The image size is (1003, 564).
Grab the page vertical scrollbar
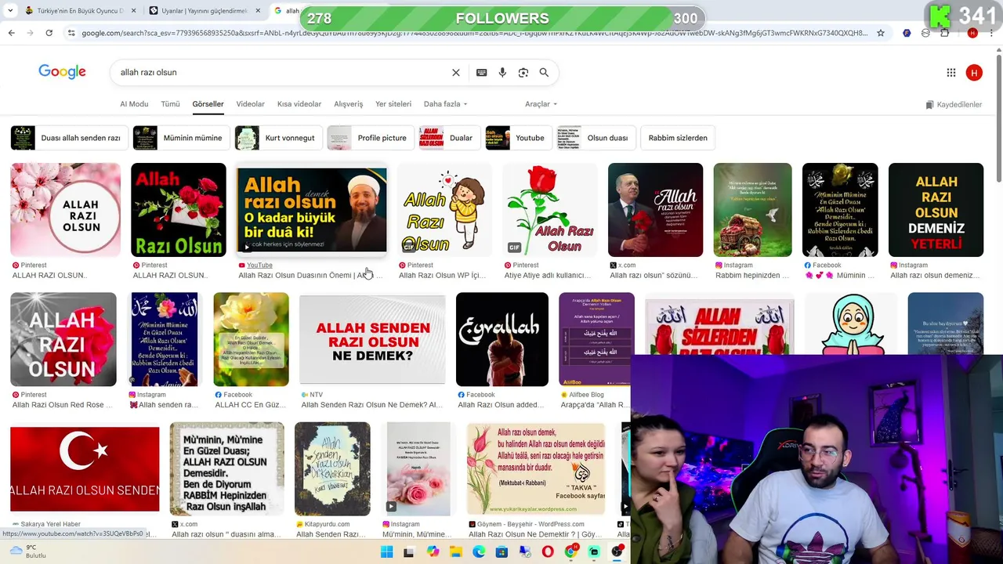click(x=998, y=117)
